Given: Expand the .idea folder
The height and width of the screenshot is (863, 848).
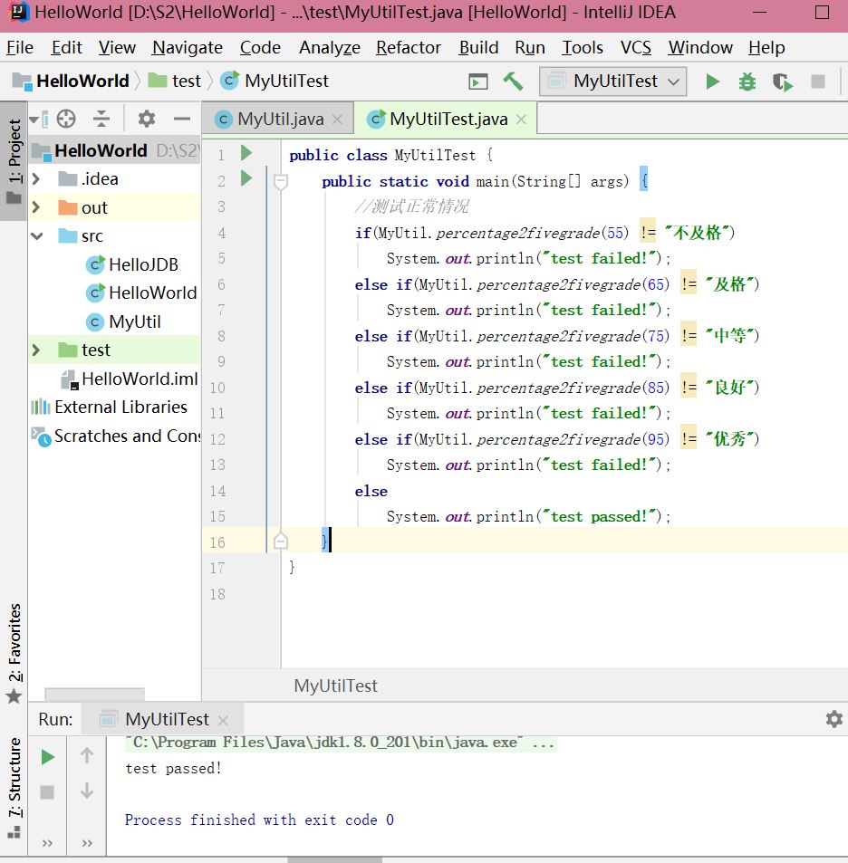Looking at the screenshot, I should [x=36, y=179].
